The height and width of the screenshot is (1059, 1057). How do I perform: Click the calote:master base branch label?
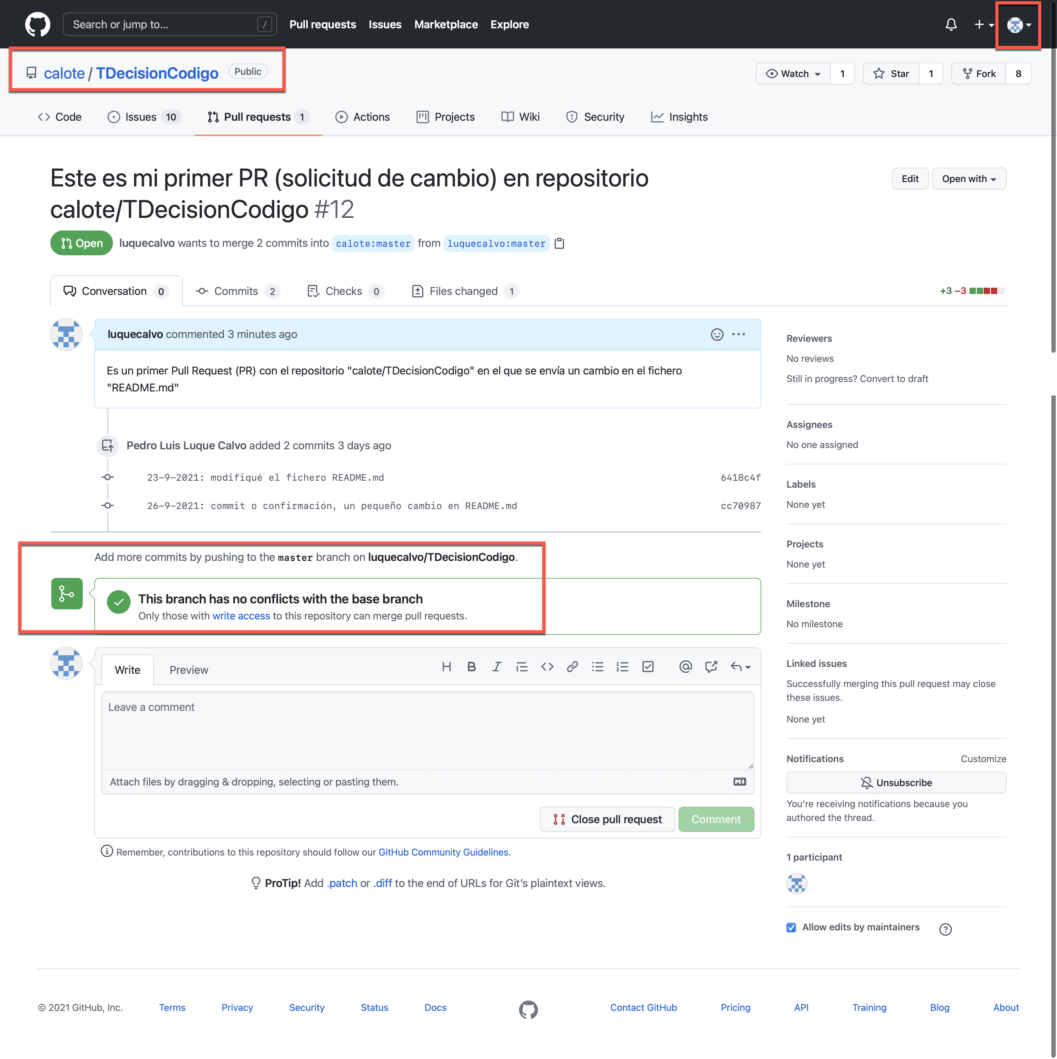pos(373,243)
